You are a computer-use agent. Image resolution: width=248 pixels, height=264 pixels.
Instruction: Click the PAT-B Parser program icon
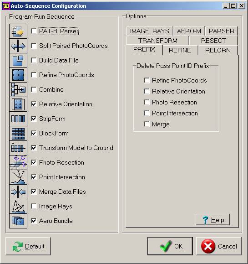coord(18,31)
